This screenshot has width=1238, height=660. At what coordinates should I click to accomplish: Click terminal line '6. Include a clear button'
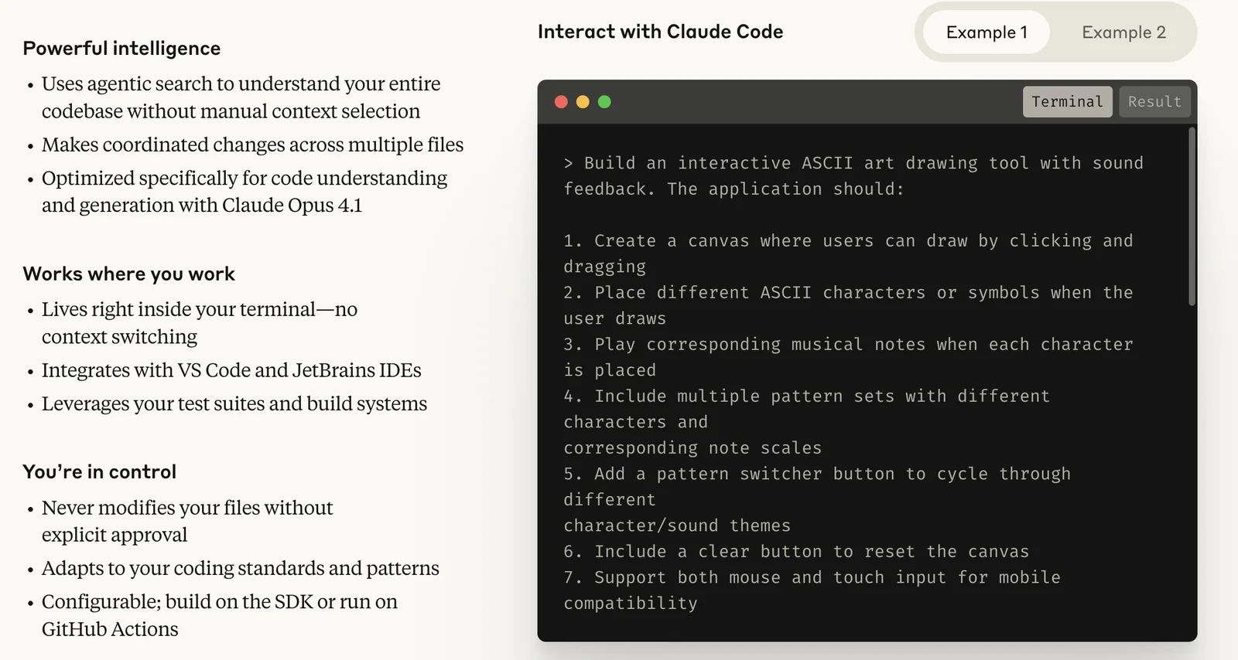point(796,552)
